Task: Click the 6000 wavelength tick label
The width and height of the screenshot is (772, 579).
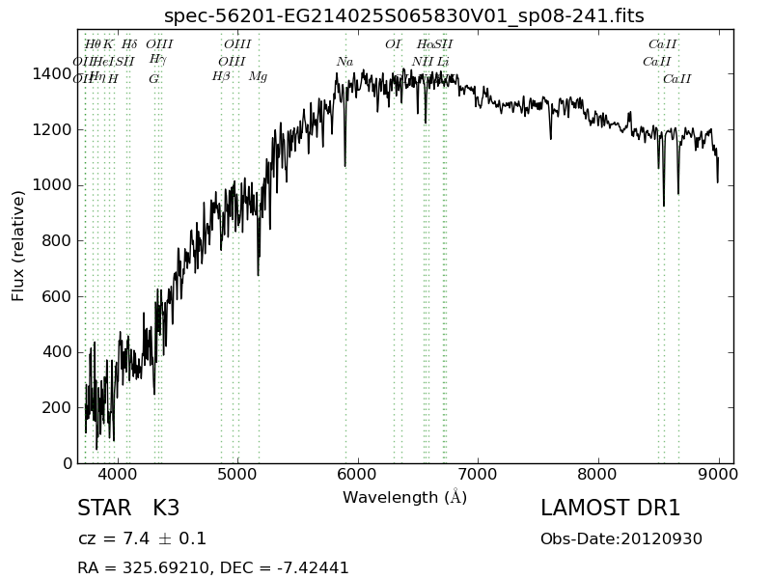Action: tap(358, 474)
